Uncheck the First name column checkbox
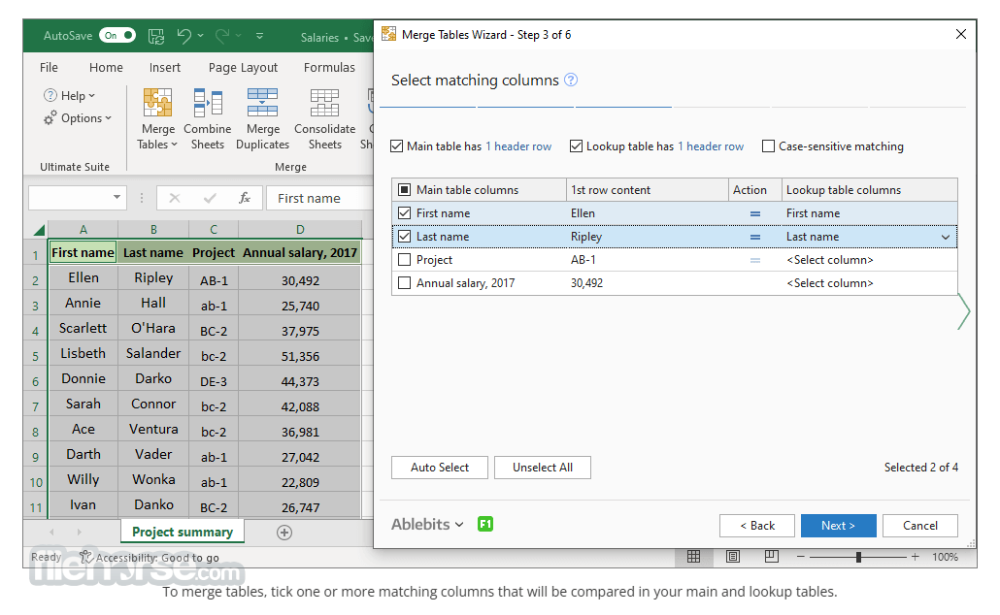Viewport: 1000px width, 615px height. coord(404,212)
